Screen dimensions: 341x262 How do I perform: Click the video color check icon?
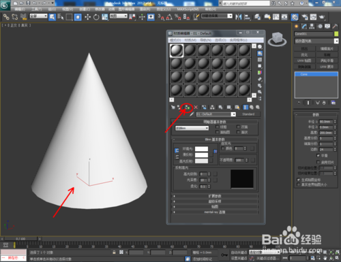(x=260, y=73)
